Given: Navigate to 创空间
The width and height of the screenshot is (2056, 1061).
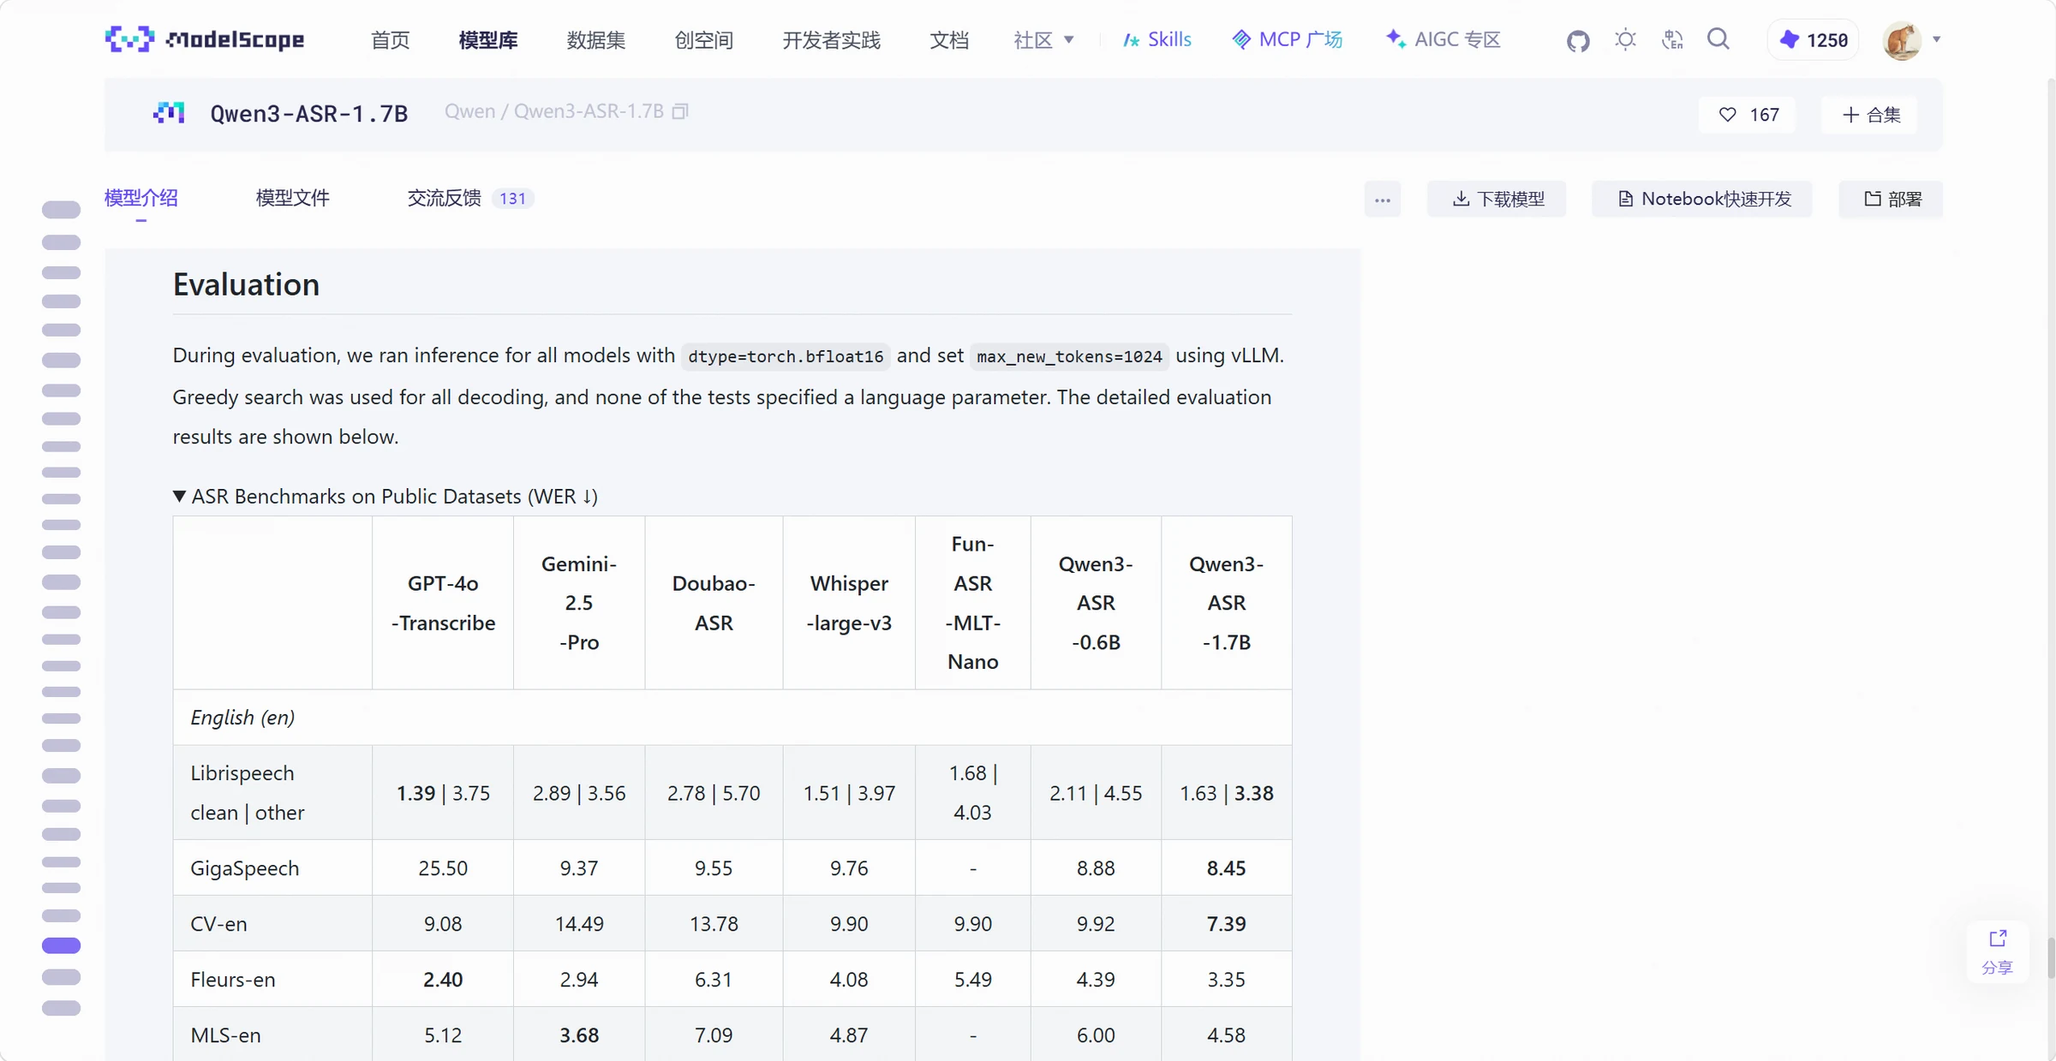Looking at the screenshot, I should (704, 40).
